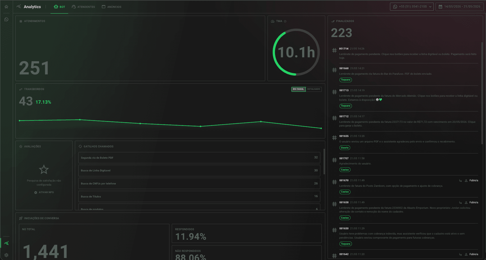The width and height of the screenshot is (486, 260).
Task: Click the RESPONDIDOS 11.94% card
Action: [x=247, y=233]
